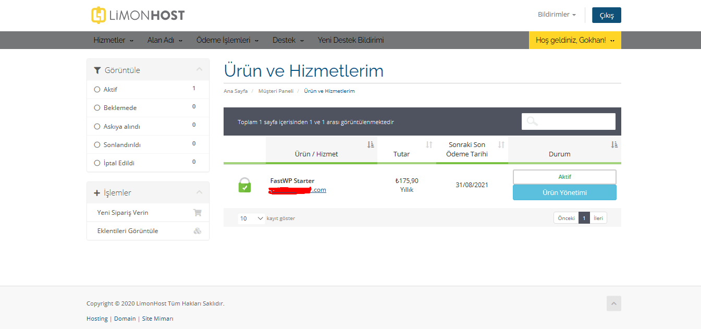Click the magnifier icon in search box

tap(532, 121)
